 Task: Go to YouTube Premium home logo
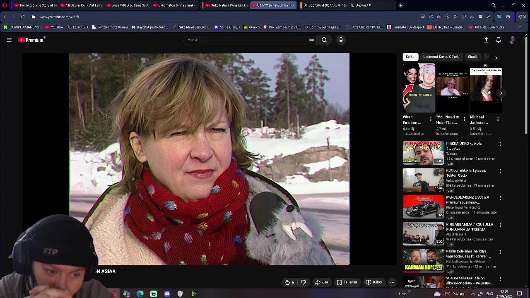coord(32,40)
